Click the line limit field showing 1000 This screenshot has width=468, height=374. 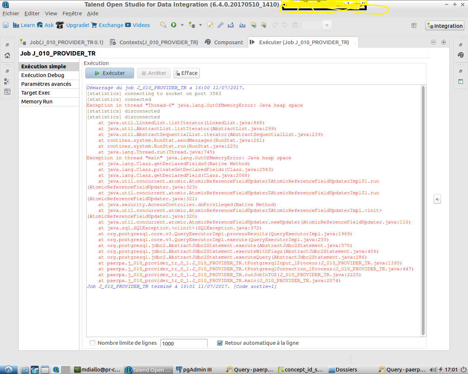[184, 343]
